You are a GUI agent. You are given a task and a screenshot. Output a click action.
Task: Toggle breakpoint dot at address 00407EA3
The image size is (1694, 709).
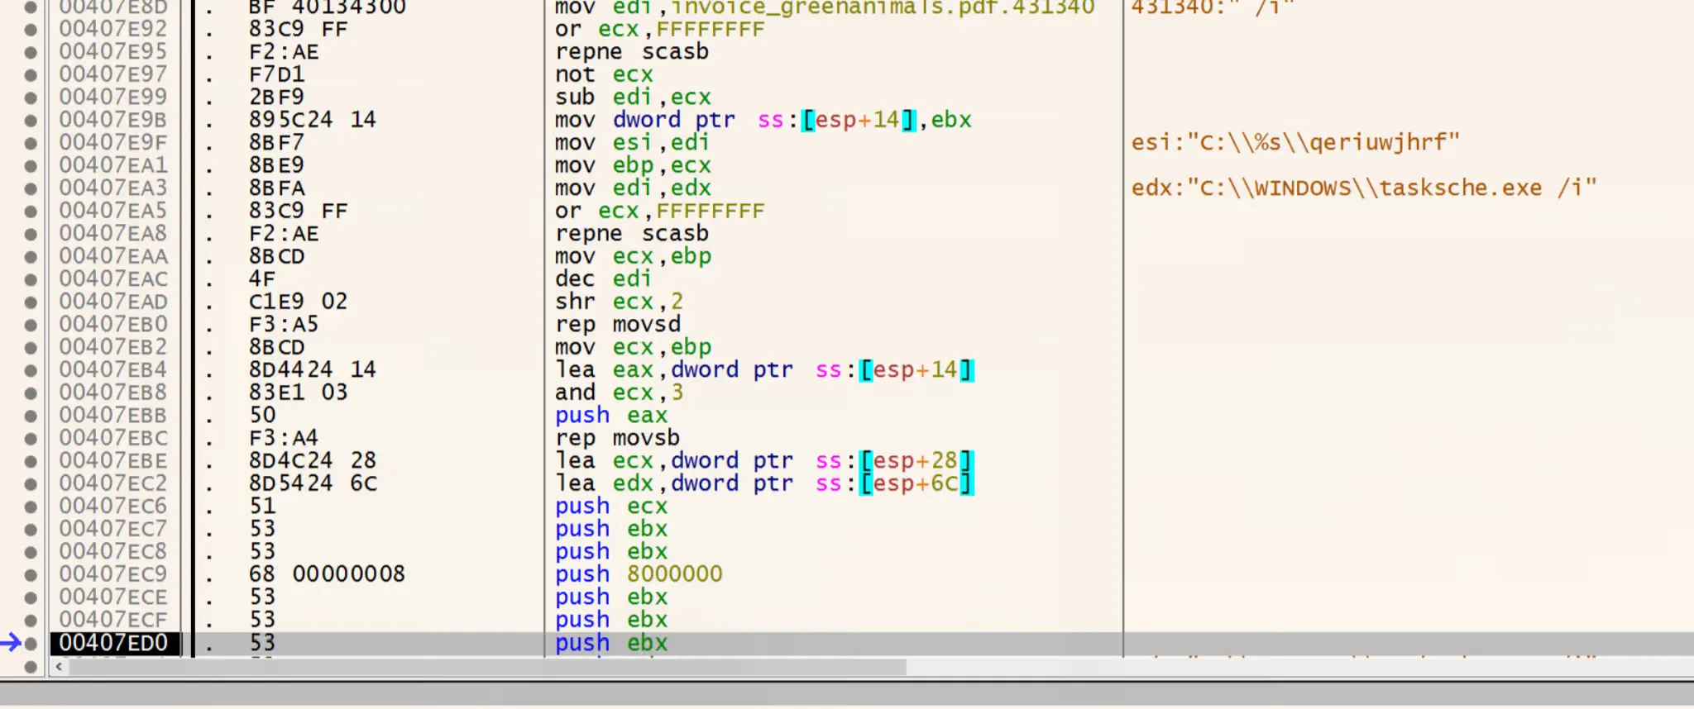point(31,188)
